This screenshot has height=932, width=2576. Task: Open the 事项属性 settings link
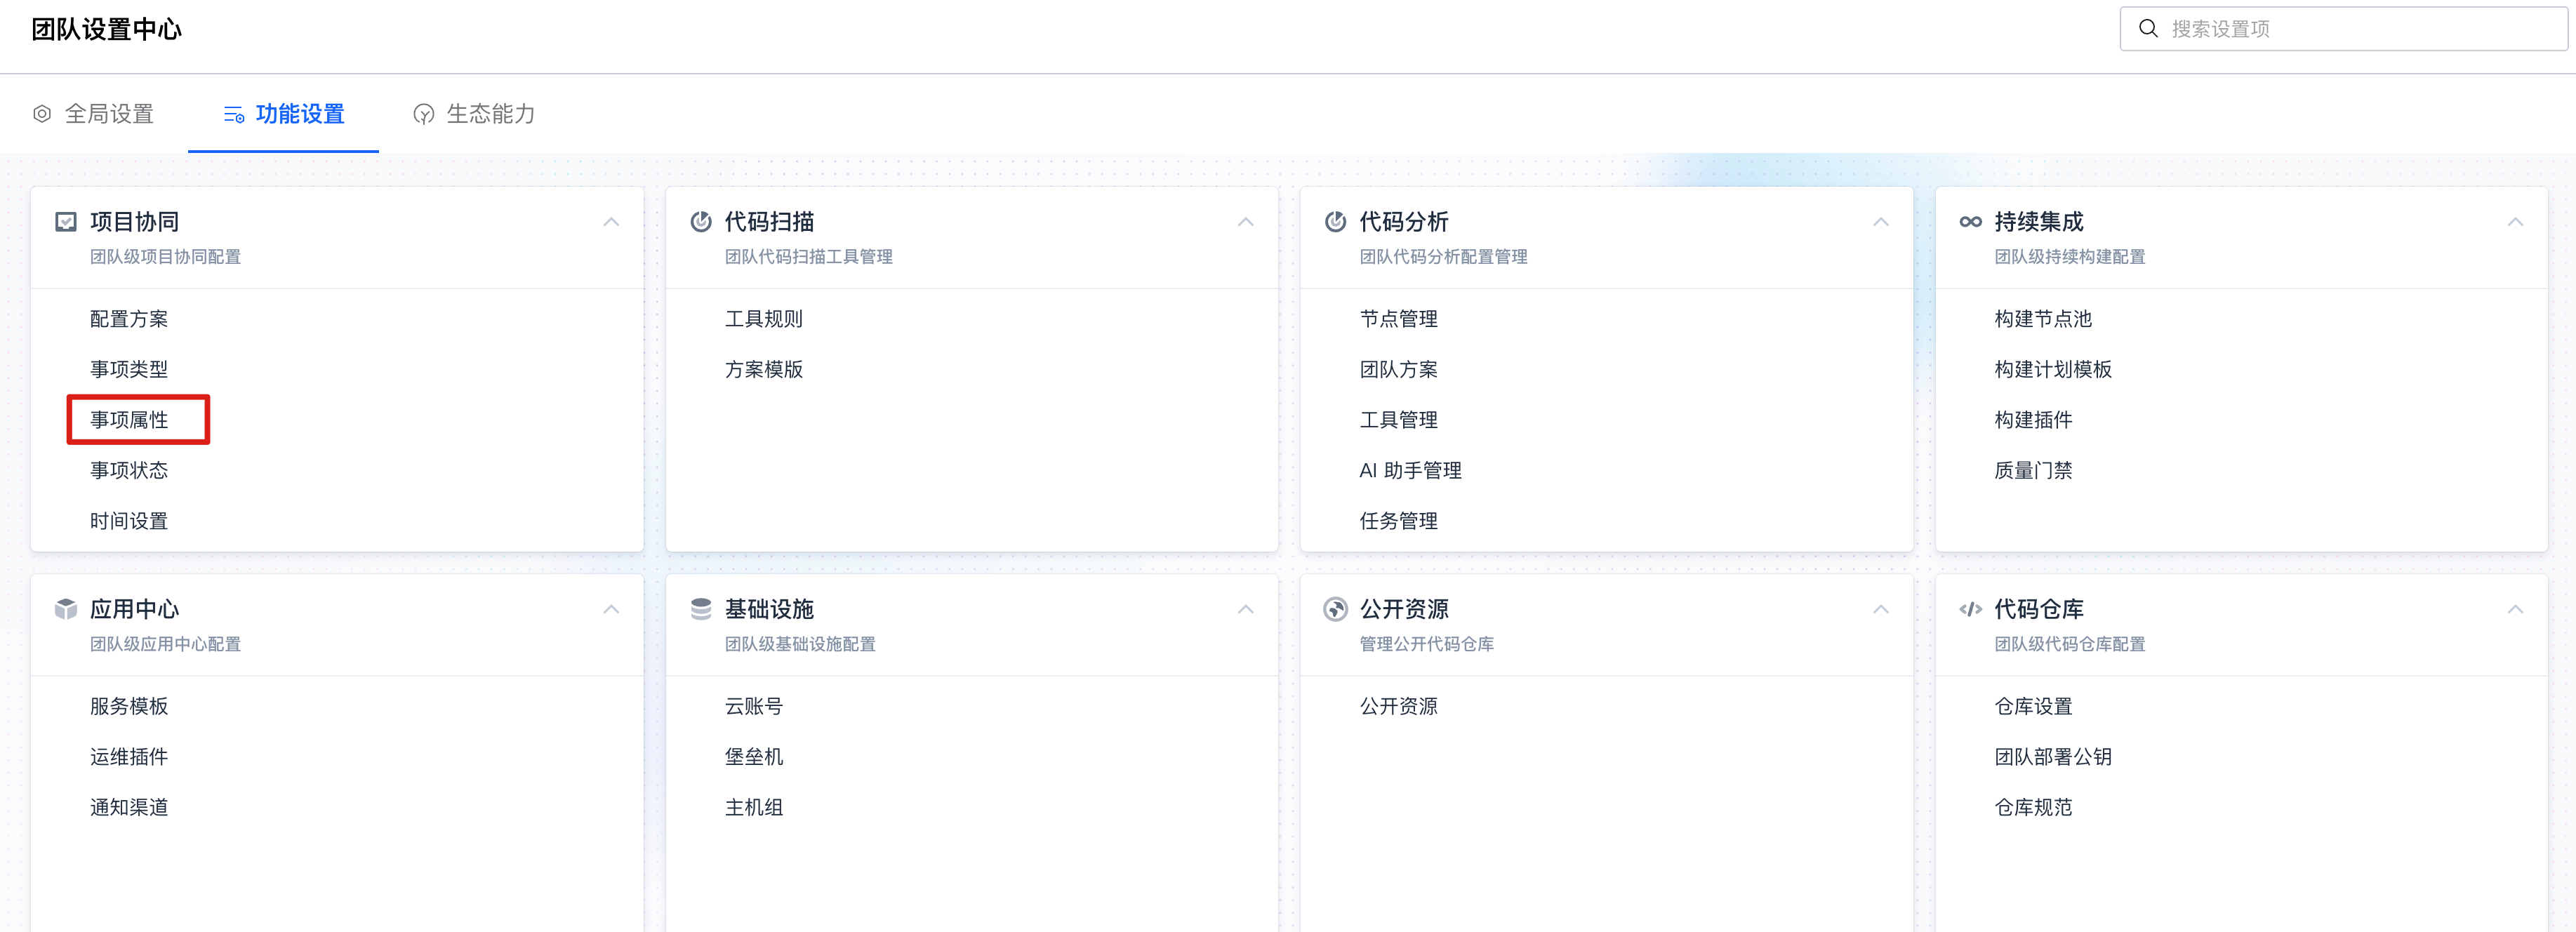point(129,420)
